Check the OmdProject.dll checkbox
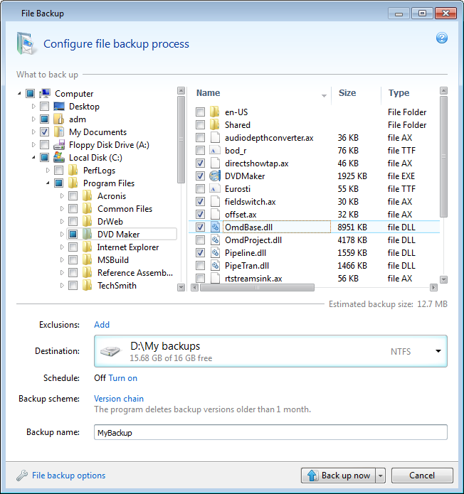The image size is (464, 494). click(200, 240)
